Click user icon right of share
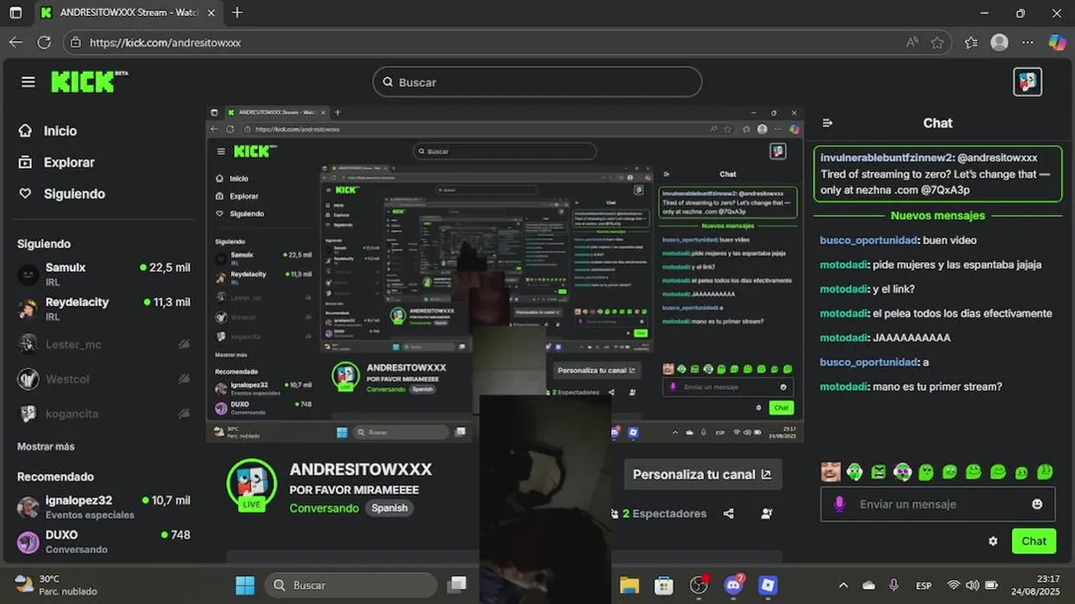1075x604 pixels. tap(766, 513)
